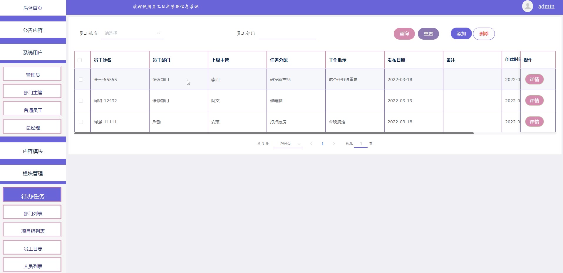Open 员工日志 in sidebar
Viewport: 563px width, 273px height.
pos(32,247)
